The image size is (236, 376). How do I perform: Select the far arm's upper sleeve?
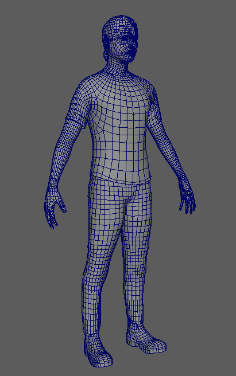154,105
